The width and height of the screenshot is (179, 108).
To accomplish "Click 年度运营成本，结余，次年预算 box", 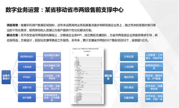I will pyautogui.click(x=52, y=98).
